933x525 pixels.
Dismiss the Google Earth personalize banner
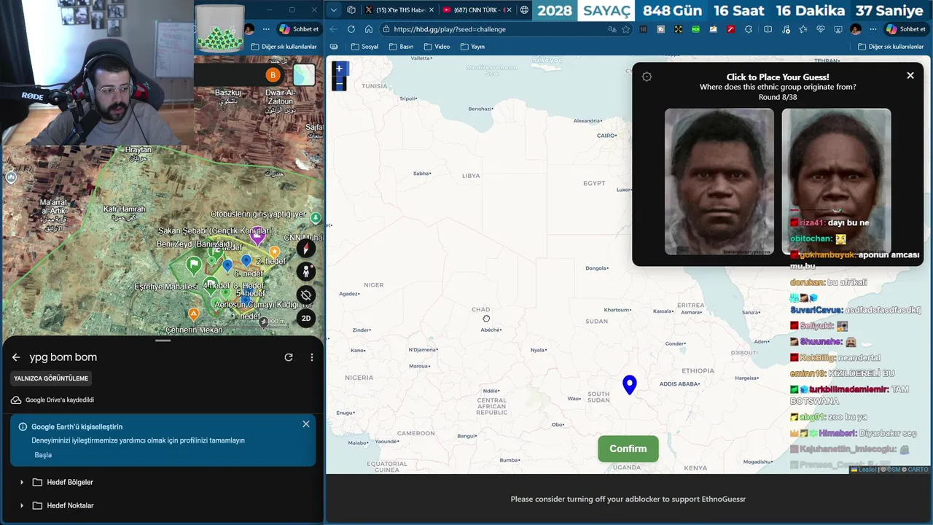coord(306,424)
